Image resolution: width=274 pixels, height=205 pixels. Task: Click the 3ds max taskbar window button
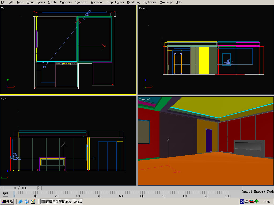[x=62, y=202]
